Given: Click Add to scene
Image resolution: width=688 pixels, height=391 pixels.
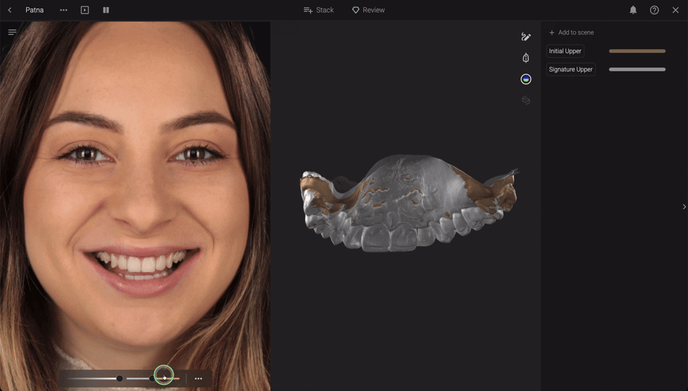Looking at the screenshot, I should pos(571,32).
